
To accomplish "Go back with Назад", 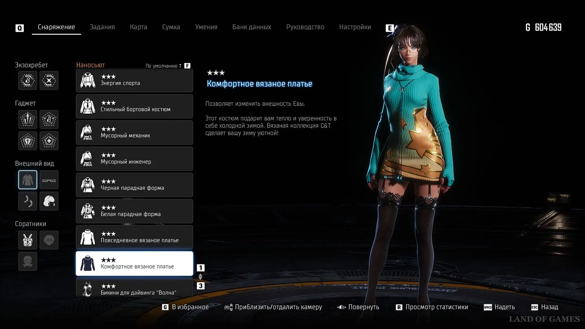I will pos(550,307).
